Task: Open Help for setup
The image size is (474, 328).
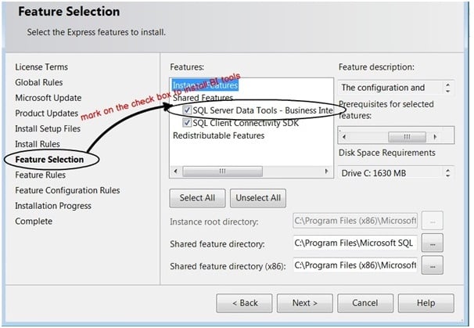Action: coord(426,303)
